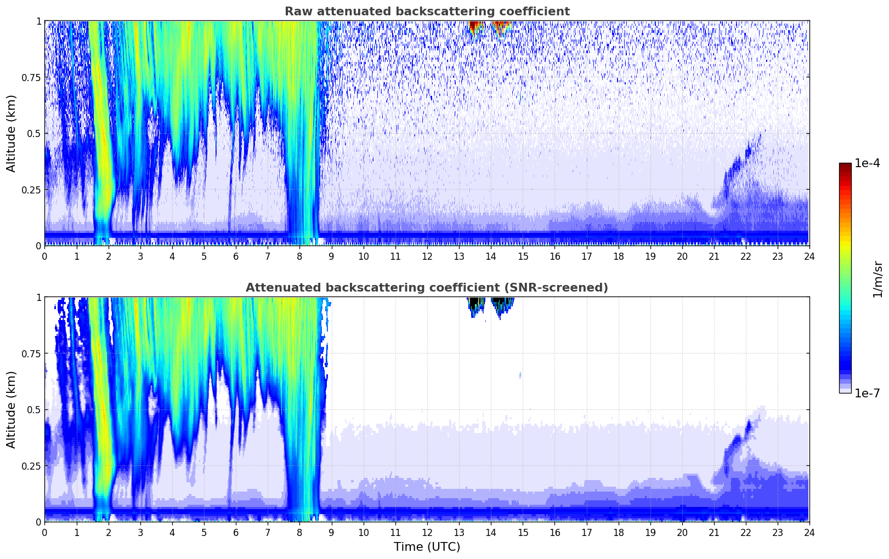
Task: Click the "Altitude (km)" label of the SNR-screened plot
Action: 12,409
